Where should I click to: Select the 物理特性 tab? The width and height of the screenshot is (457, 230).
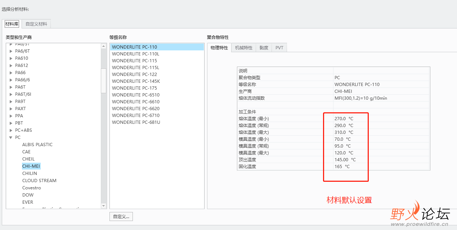click(x=219, y=48)
